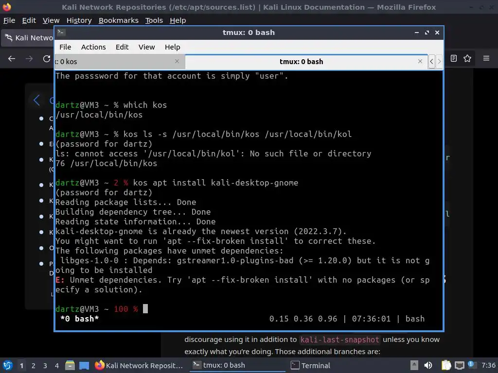Show desktop launcher icon in taskbar

(x=84, y=365)
